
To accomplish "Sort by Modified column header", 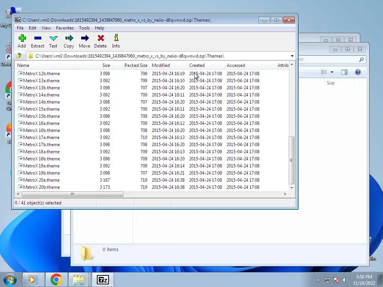I will click(168, 65).
